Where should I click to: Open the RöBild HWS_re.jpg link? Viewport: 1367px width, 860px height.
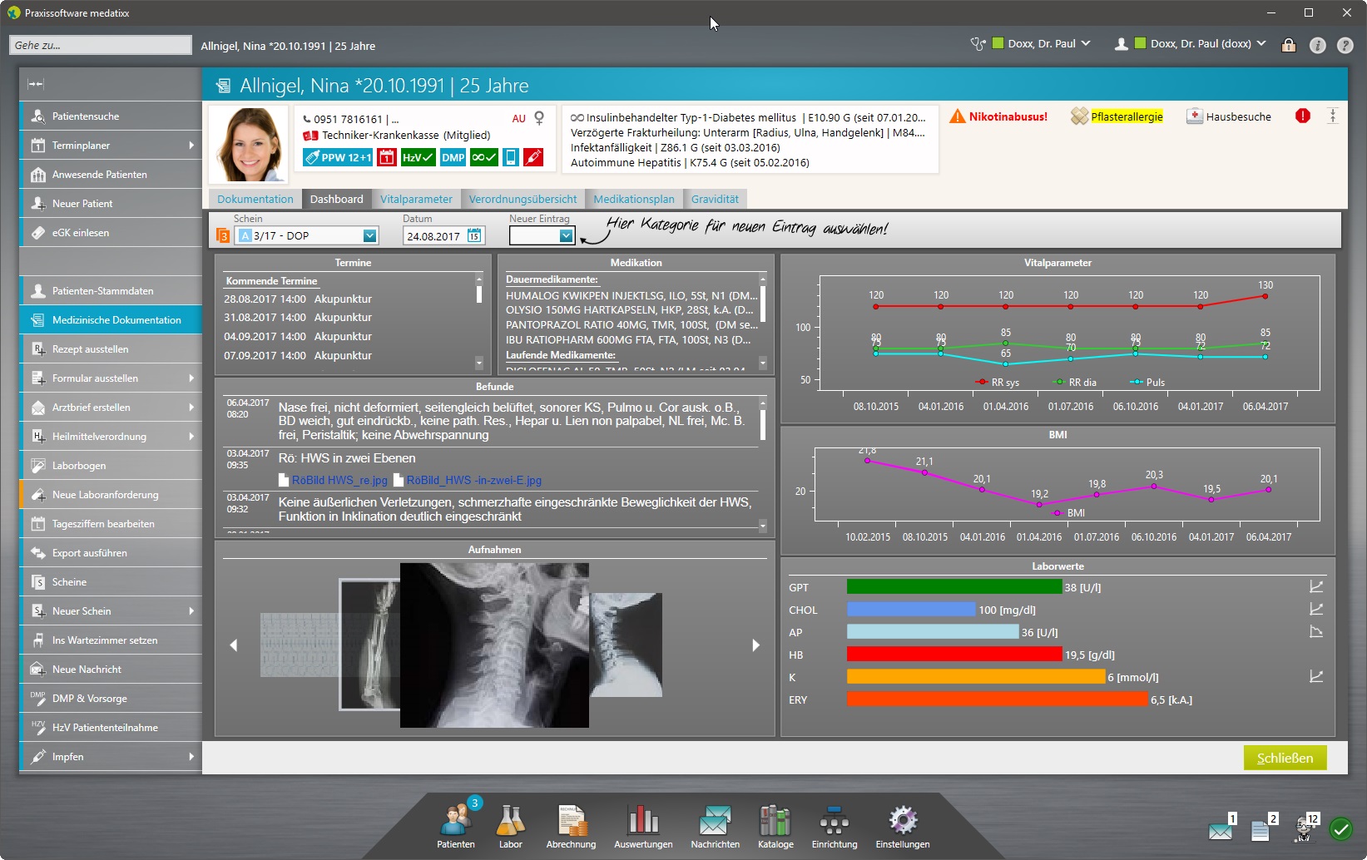(339, 481)
